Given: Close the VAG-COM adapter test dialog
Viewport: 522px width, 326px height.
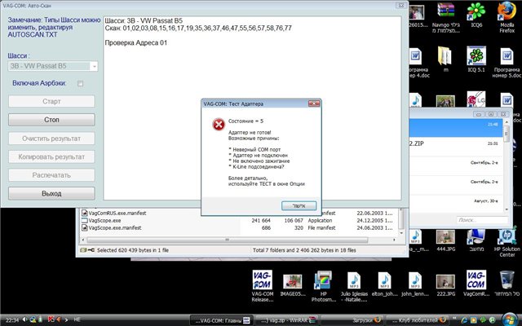Looking at the screenshot, I should point(314,104).
